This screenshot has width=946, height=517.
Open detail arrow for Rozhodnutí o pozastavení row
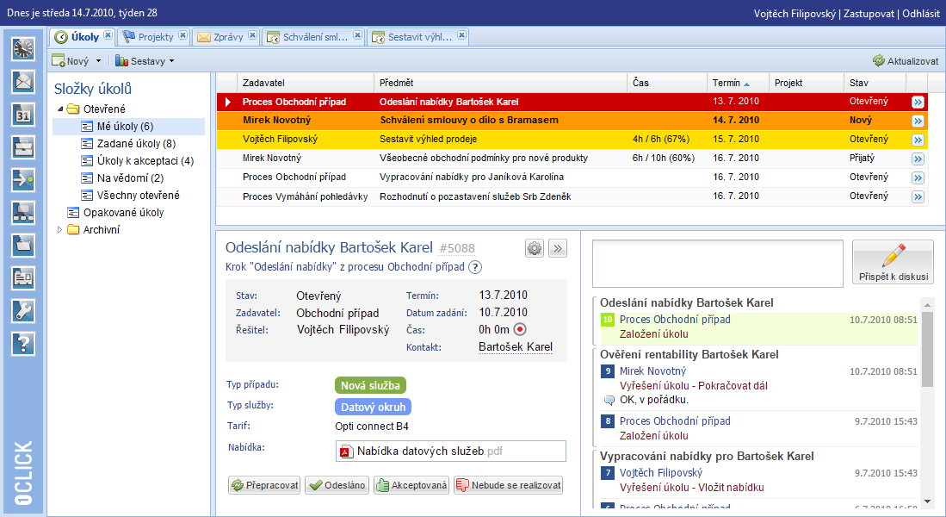click(918, 197)
